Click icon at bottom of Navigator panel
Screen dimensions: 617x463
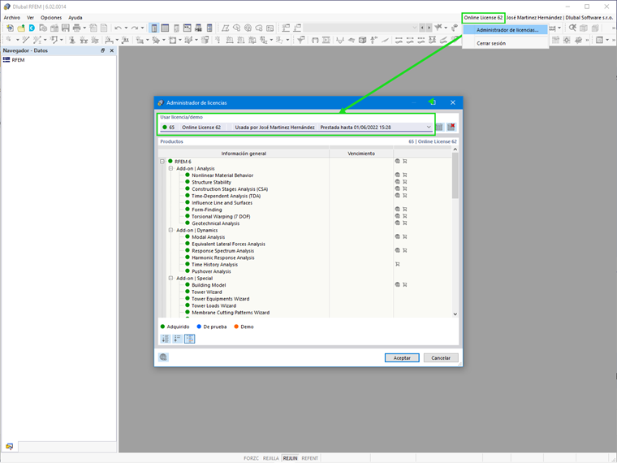(10, 447)
